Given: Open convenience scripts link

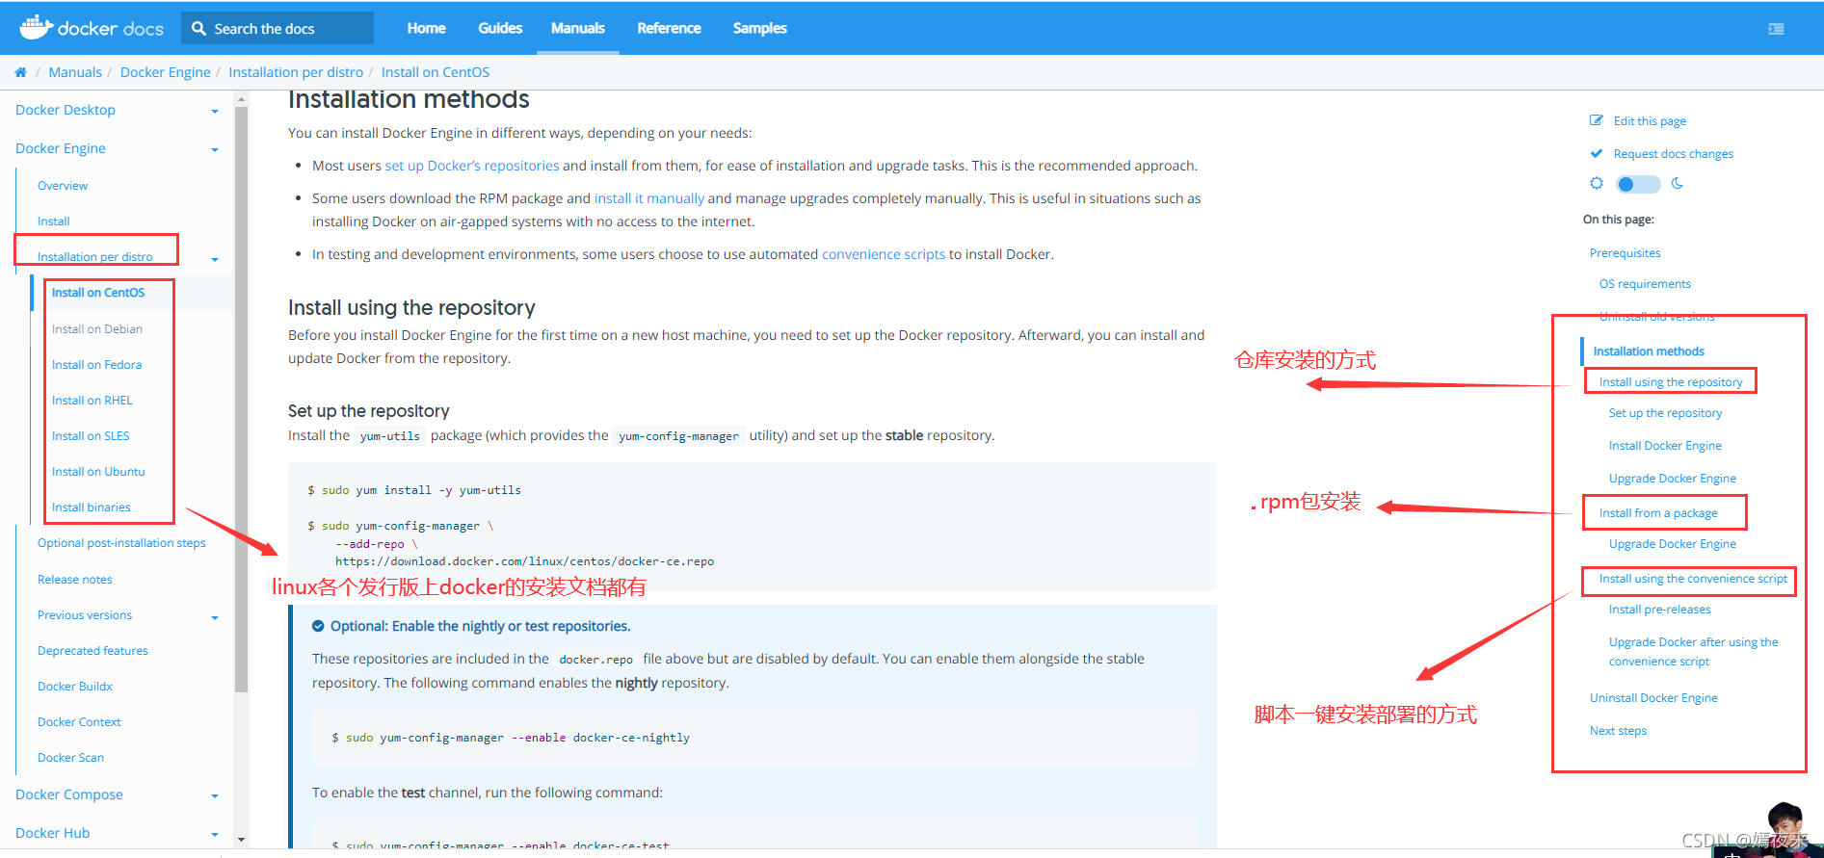Looking at the screenshot, I should click(884, 254).
